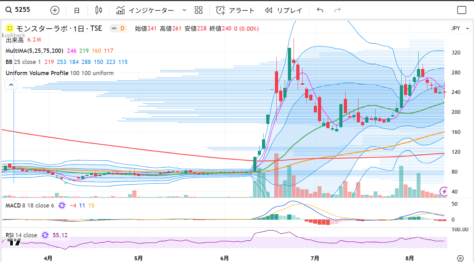Screen dimensions: 474x262
Task: Click the purple lightning bolt icon
Action: [x=444, y=191]
